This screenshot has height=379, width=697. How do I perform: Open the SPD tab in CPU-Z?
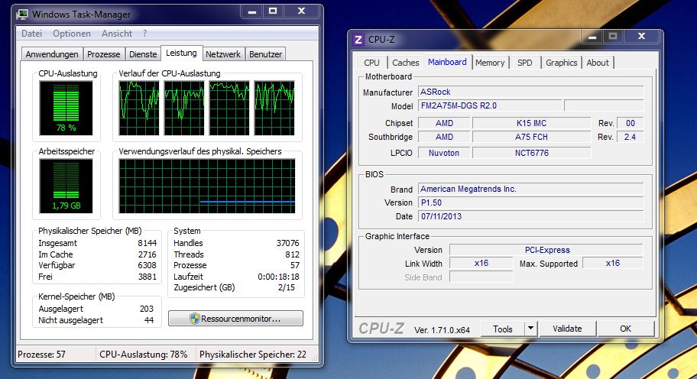point(524,63)
